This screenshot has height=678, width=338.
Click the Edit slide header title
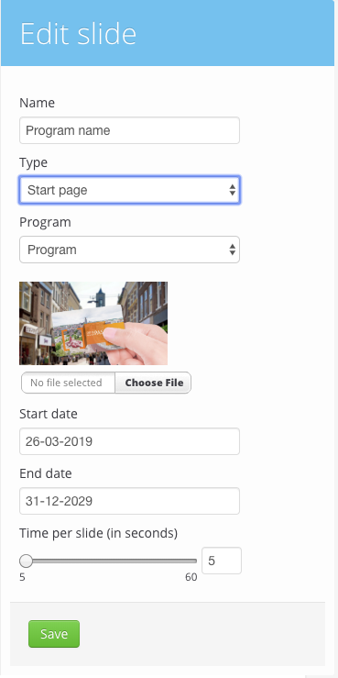click(x=78, y=34)
